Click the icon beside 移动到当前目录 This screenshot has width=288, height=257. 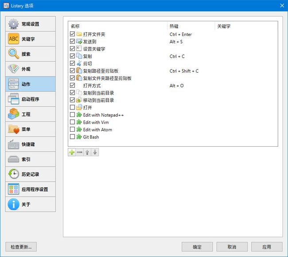click(79, 100)
